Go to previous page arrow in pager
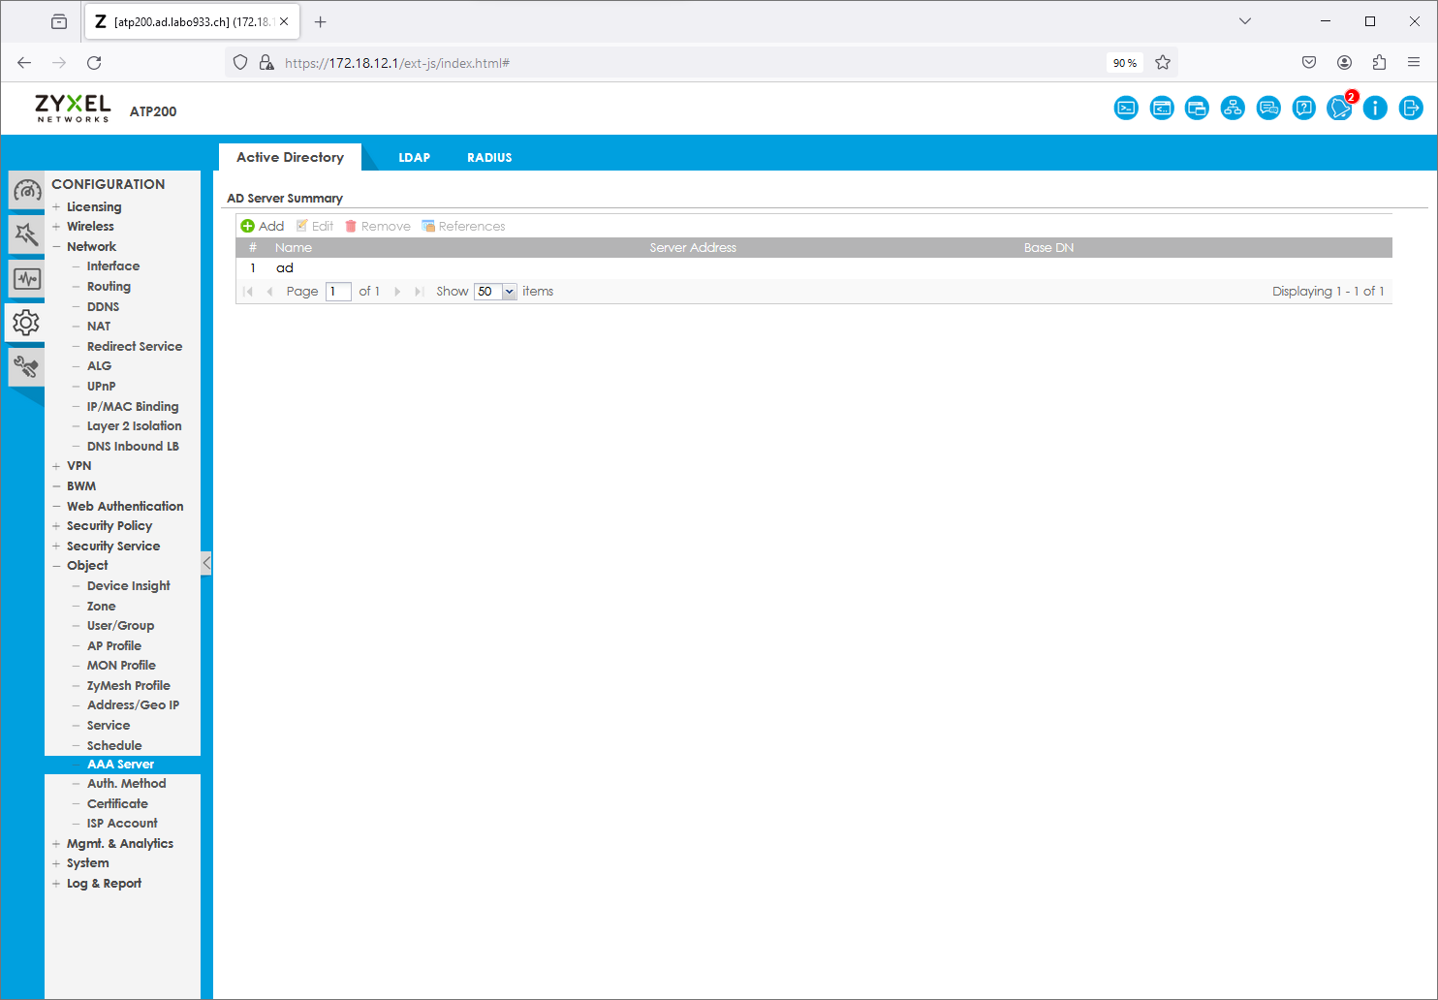 (x=269, y=292)
